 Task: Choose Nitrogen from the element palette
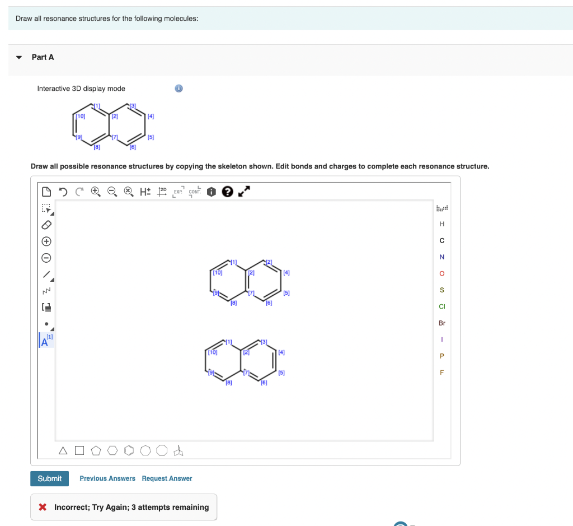click(442, 257)
